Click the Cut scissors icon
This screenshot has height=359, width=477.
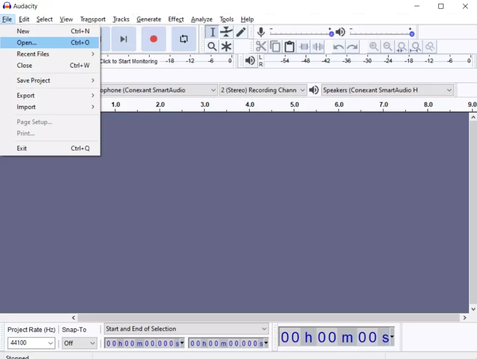click(261, 47)
